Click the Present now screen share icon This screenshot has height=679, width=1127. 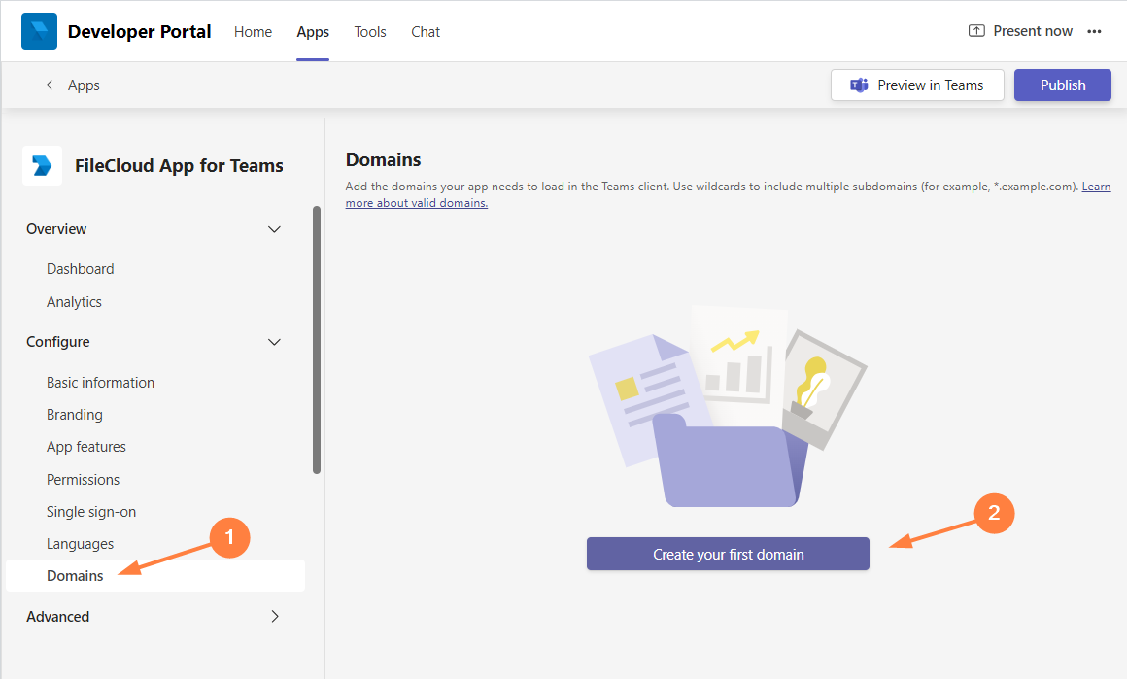click(976, 31)
